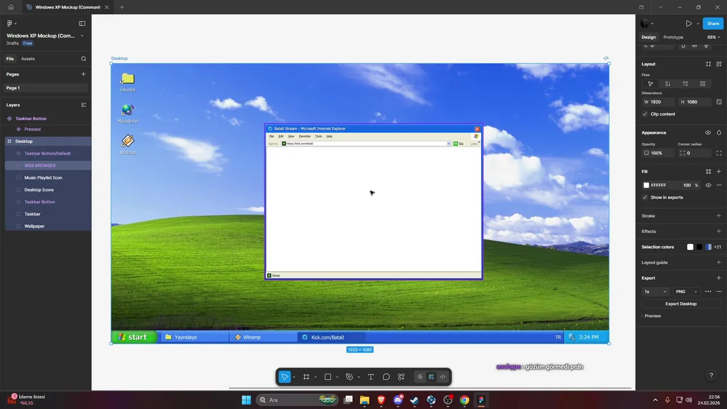Toggle the sidebar collapse icon
The height and width of the screenshot is (409, 727).
[x=82, y=23]
